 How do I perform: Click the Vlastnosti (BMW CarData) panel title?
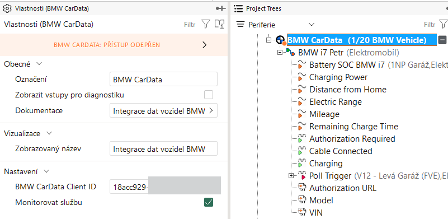[52, 8]
